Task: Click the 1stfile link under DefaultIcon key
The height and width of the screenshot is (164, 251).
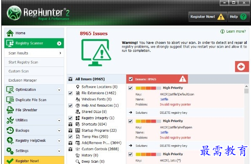Action: 164,100
